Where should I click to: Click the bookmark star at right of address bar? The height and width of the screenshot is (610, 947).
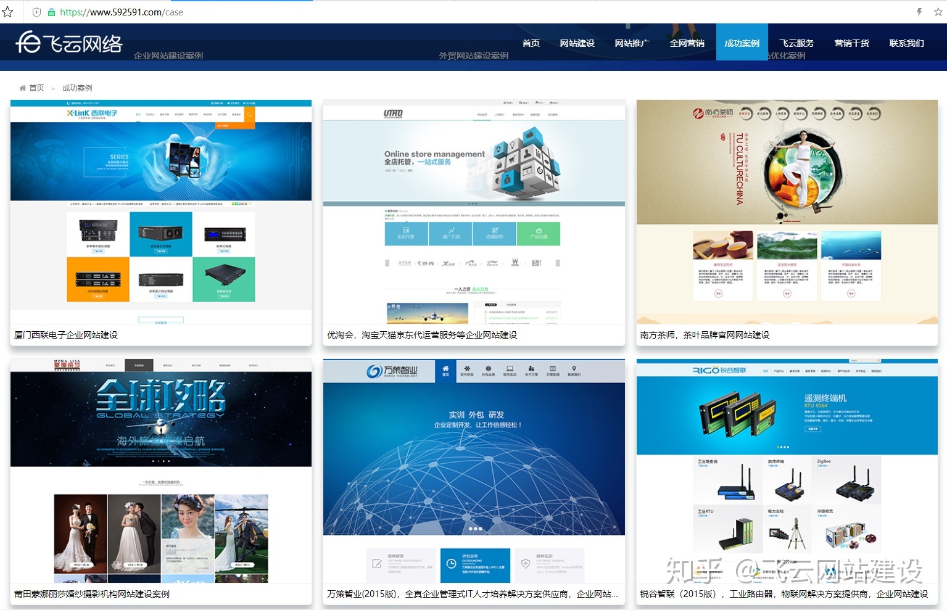click(938, 12)
